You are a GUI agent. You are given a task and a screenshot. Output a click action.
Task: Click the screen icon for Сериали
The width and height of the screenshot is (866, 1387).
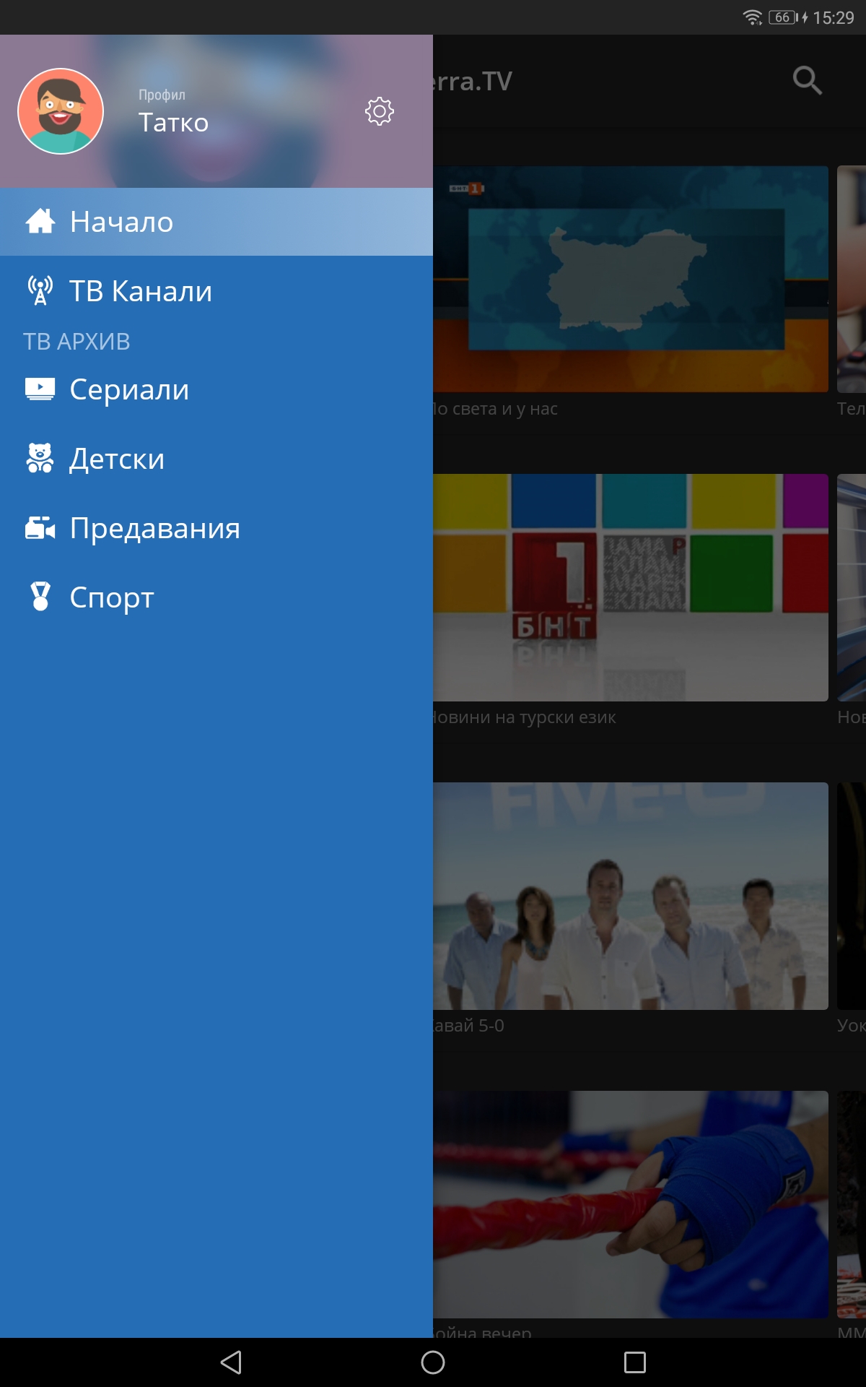pyautogui.click(x=40, y=389)
